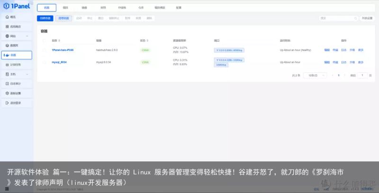Viewport: 379px width, 193px height.
Task: Check the mysql_8034 container row checkbox
Action: click(x=44, y=62)
